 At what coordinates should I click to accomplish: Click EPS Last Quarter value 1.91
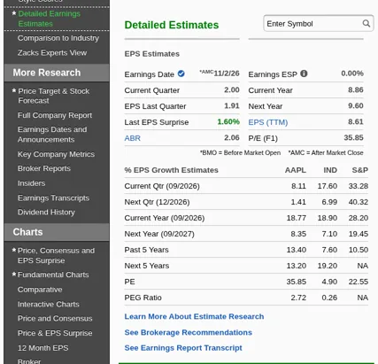point(232,105)
